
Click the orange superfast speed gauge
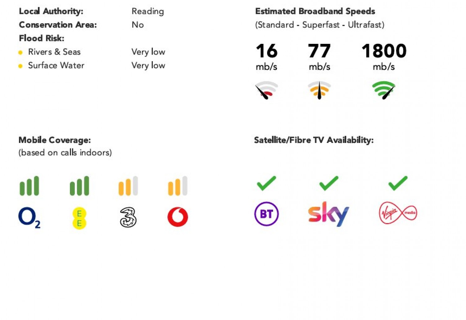point(319,90)
